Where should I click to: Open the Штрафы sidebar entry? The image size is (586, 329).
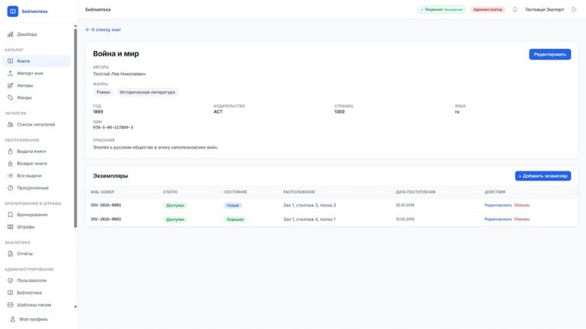click(37, 227)
